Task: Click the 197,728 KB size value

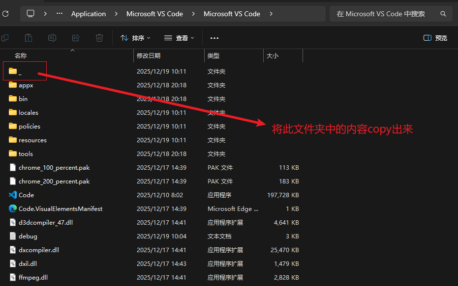Action: [x=283, y=195]
